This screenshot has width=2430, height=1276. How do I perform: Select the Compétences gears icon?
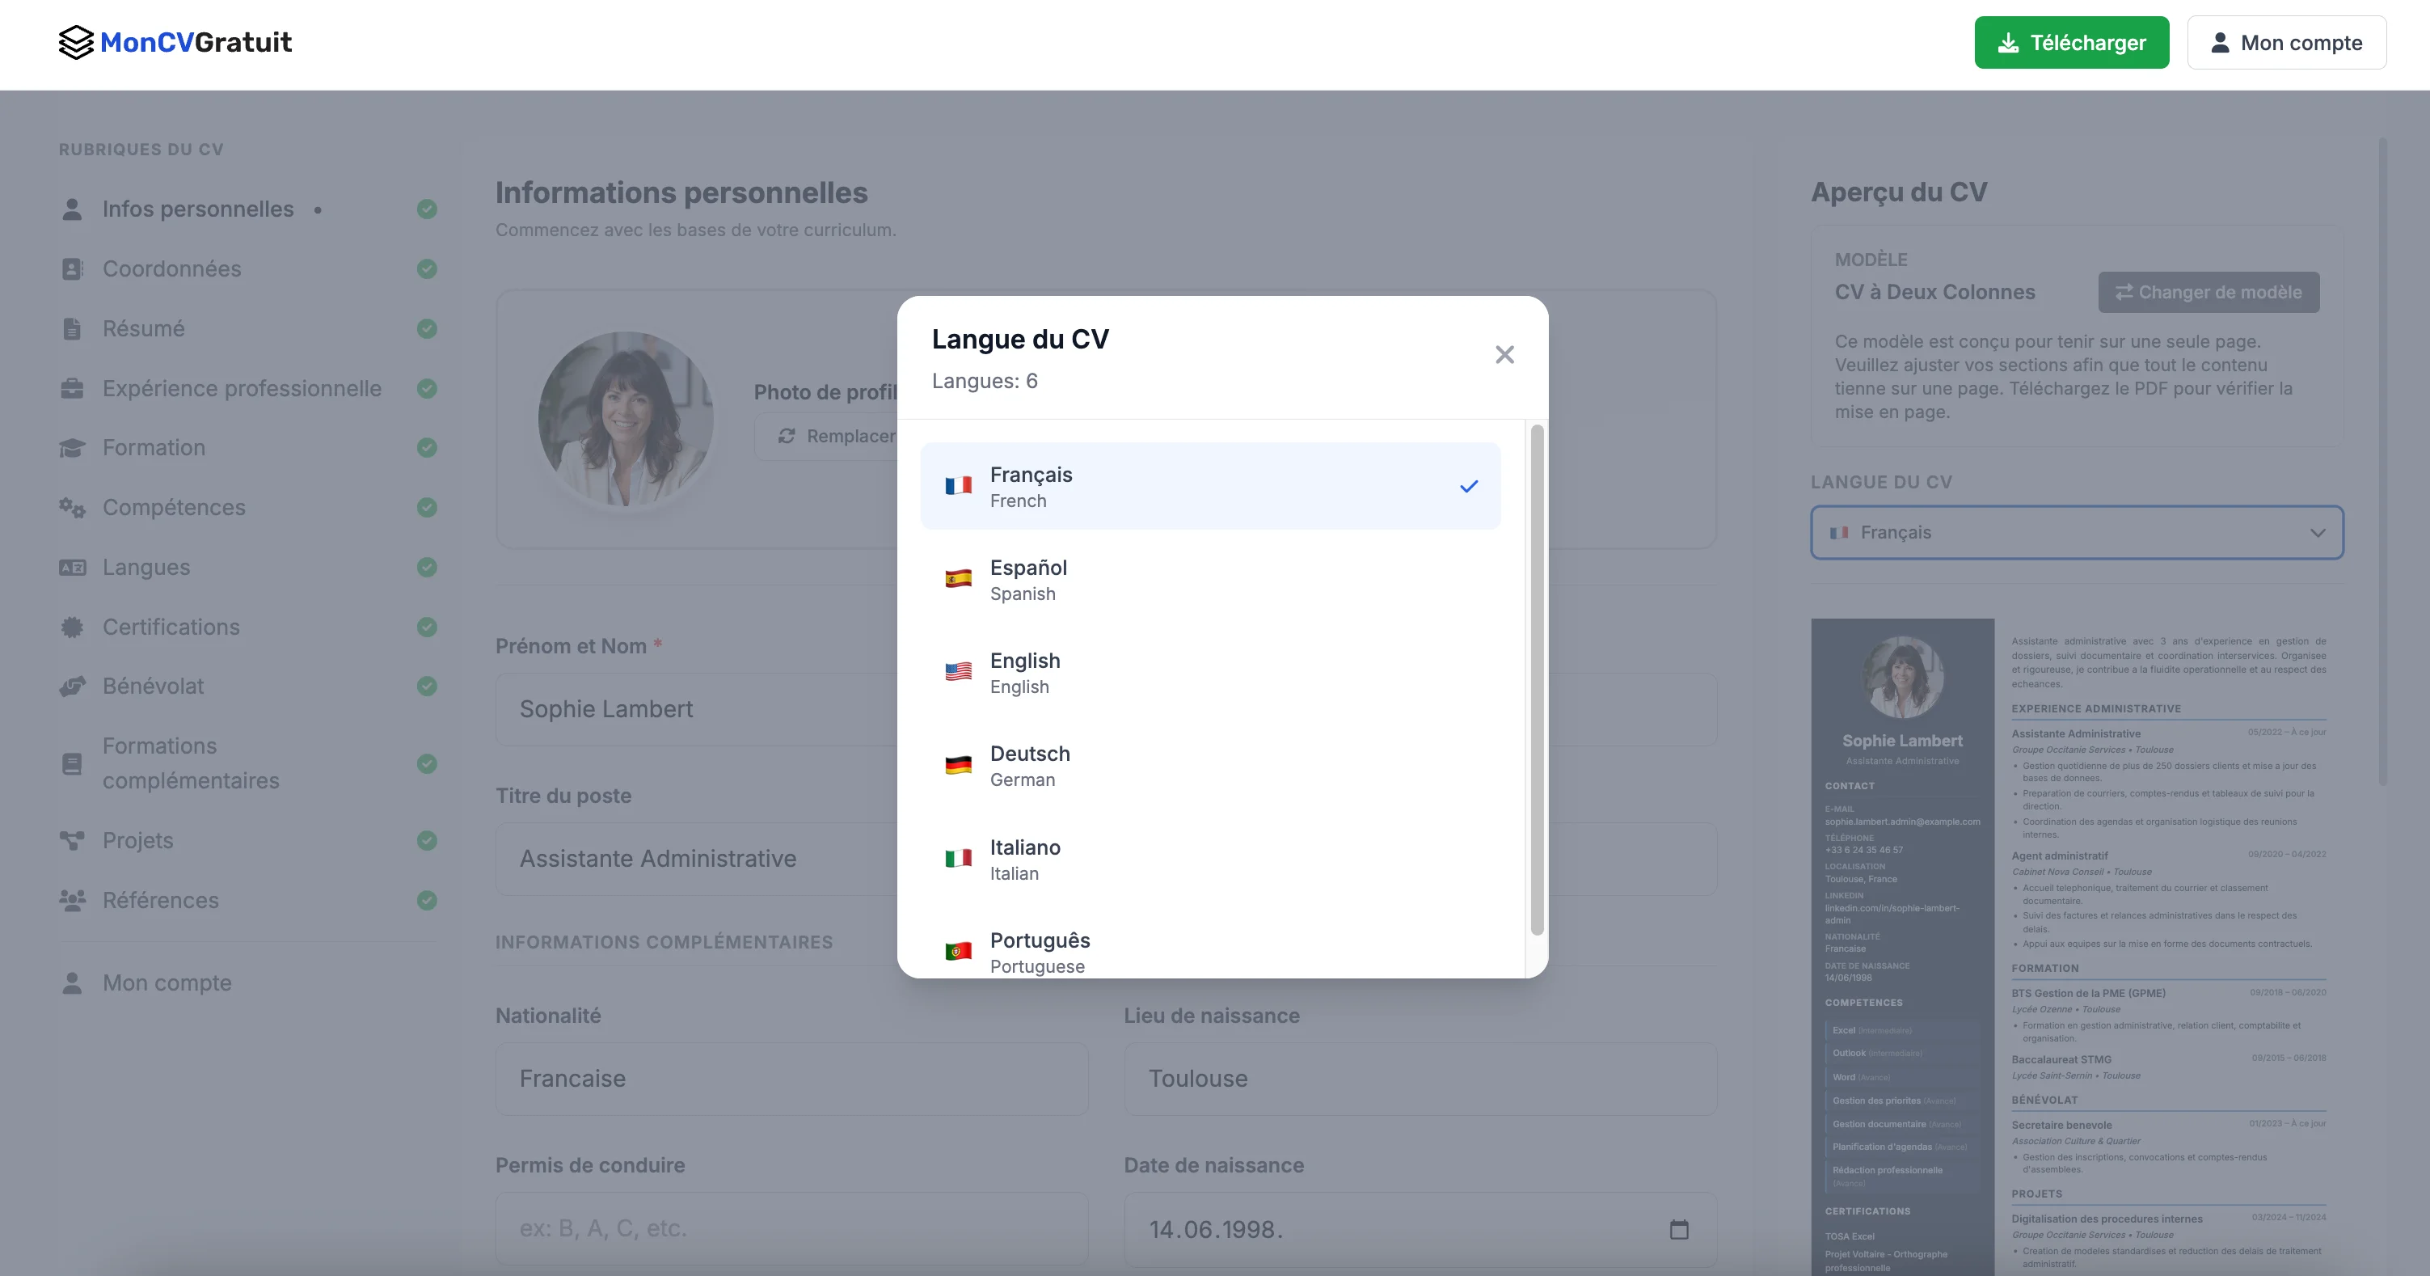tap(74, 507)
